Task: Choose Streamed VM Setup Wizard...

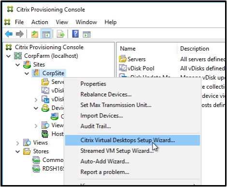Action: point(132,151)
